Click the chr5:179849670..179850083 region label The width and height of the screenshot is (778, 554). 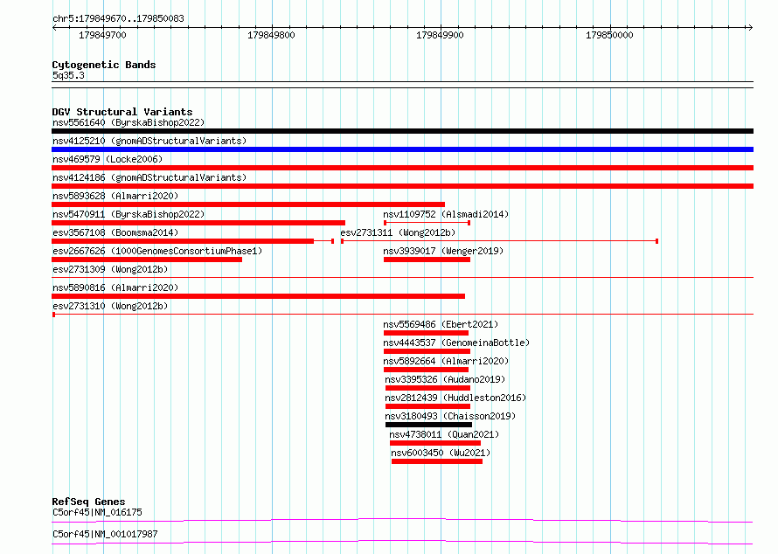[118, 19]
